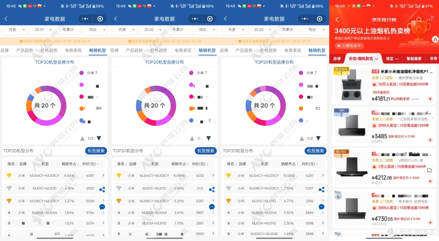Tap 机型搜索 in the 25.02 screen
The image size is (439, 241).
pos(206,151)
